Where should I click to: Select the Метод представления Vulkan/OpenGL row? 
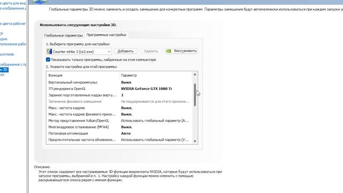(x=119, y=120)
